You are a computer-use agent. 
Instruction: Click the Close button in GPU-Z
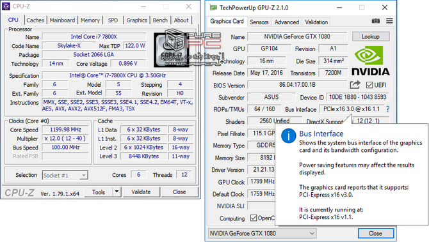(376, 234)
